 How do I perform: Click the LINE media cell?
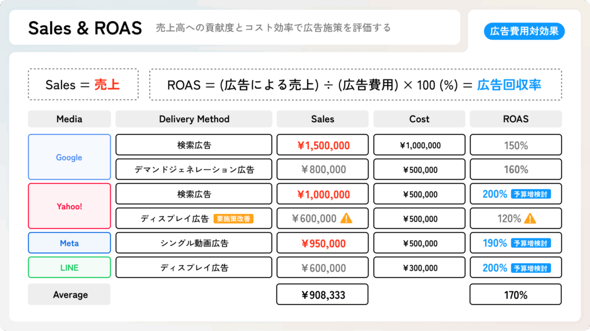tap(69, 267)
